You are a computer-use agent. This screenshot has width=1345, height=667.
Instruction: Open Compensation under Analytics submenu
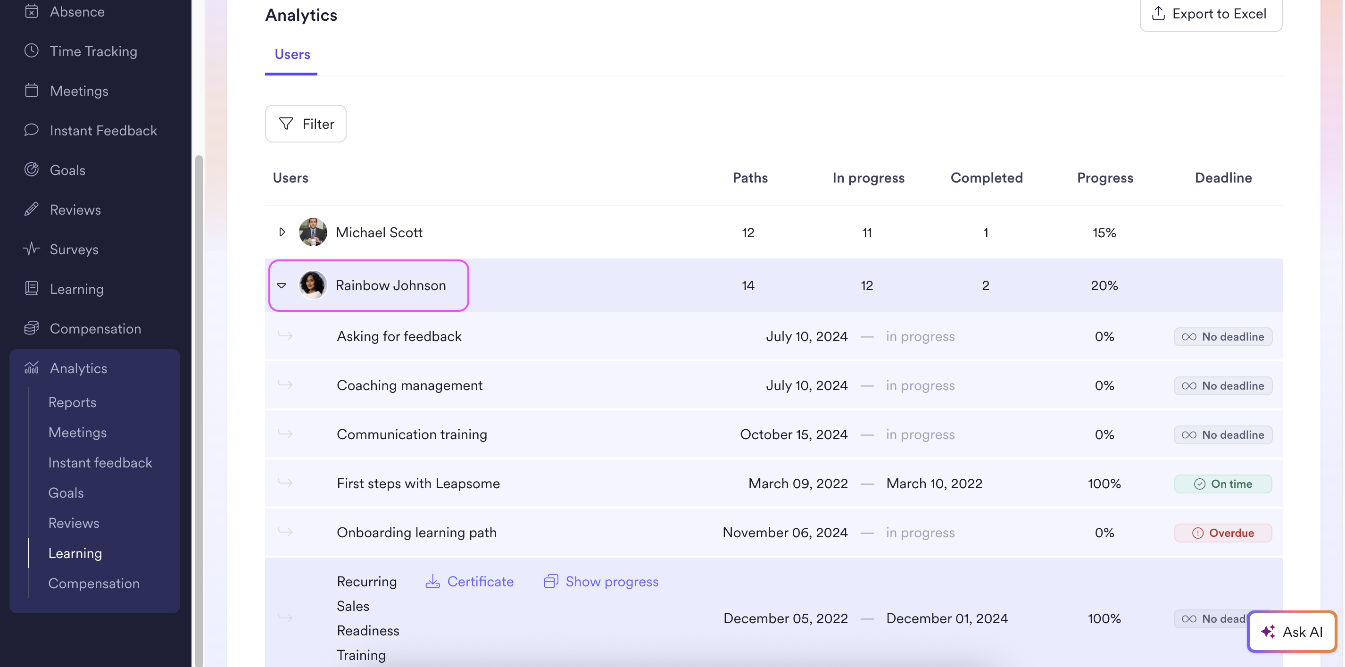pyautogui.click(x=93, y=583)
